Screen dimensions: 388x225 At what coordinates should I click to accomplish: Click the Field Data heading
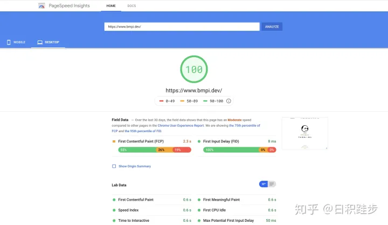pyautogui.click(x=120, y=120)
